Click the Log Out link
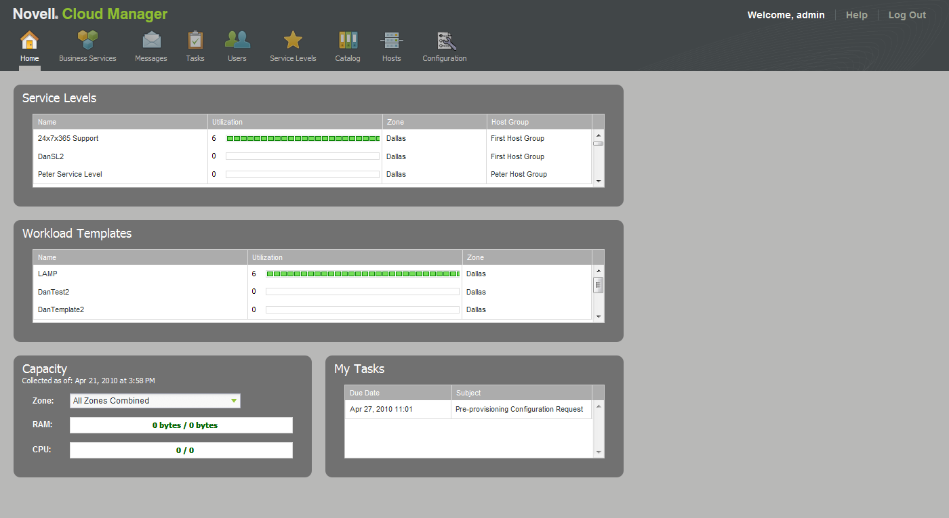The width and height of the screenshot is (949, 518). pyautogui.click(x=907, y=15)
